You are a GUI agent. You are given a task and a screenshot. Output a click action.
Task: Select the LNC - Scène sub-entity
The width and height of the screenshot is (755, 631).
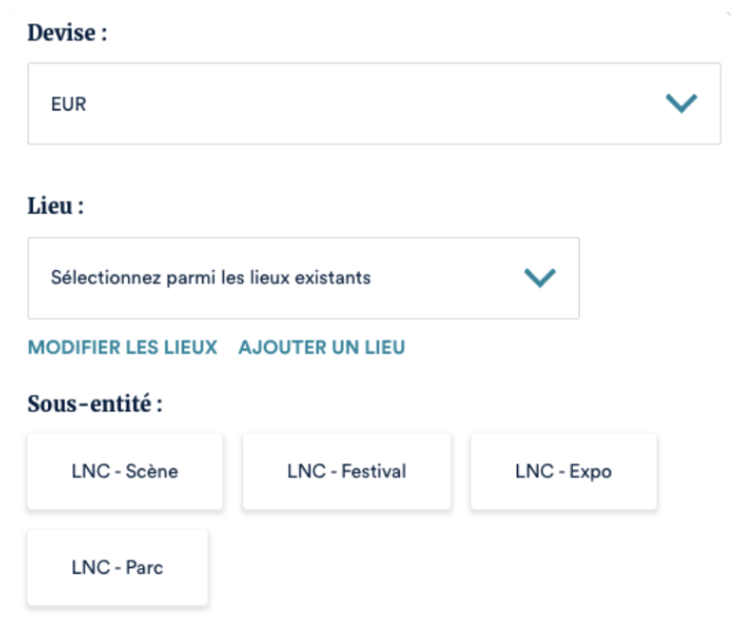coord(125,471)
